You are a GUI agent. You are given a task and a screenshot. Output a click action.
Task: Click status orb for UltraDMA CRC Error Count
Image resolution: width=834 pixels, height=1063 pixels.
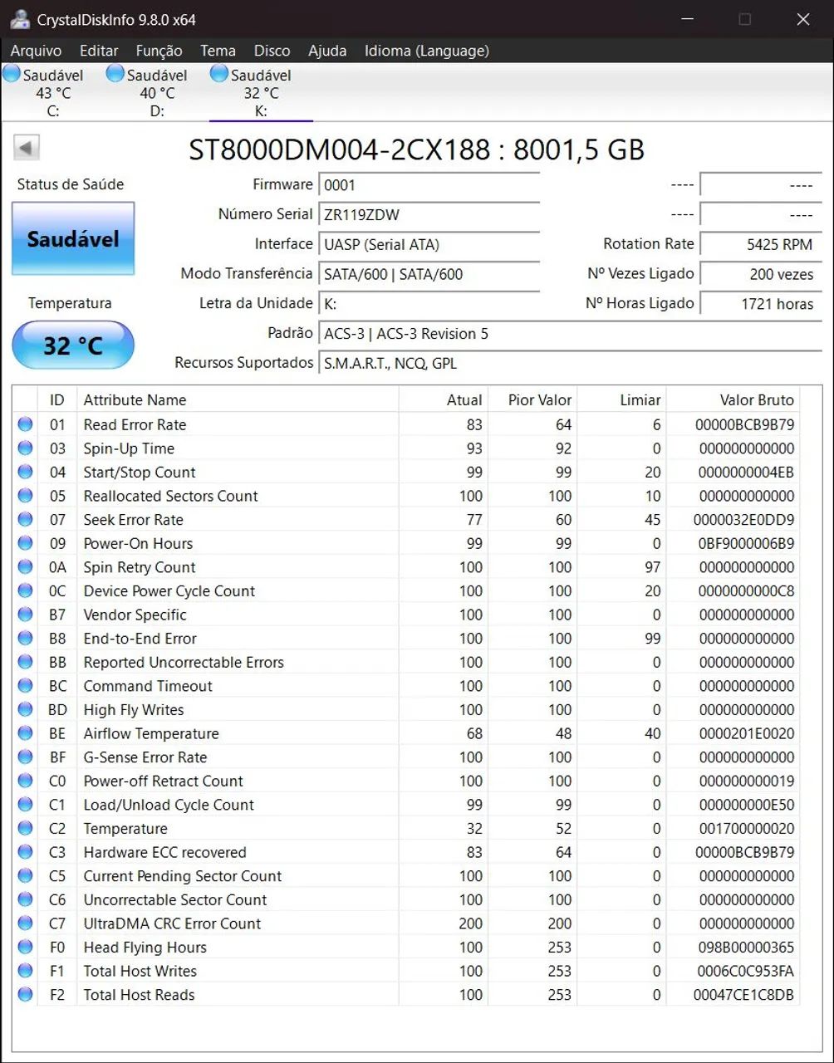coord(25,923)
